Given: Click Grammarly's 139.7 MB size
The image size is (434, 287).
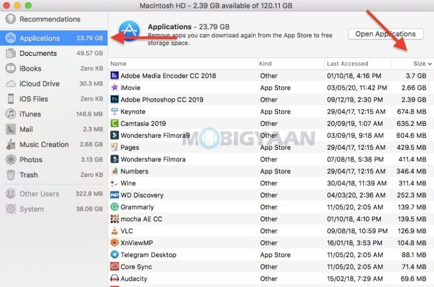Looking at the screenshot, I should [412, 207].
